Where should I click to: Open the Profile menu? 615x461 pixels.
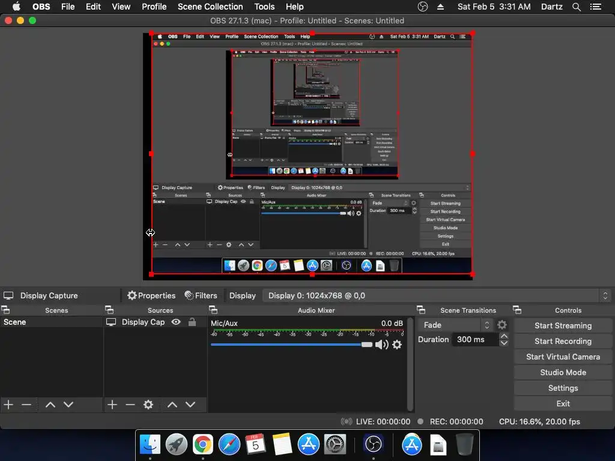pyautogui.click(x=154, y=7)
